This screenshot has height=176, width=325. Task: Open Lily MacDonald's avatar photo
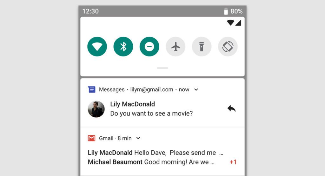(96, 109)
